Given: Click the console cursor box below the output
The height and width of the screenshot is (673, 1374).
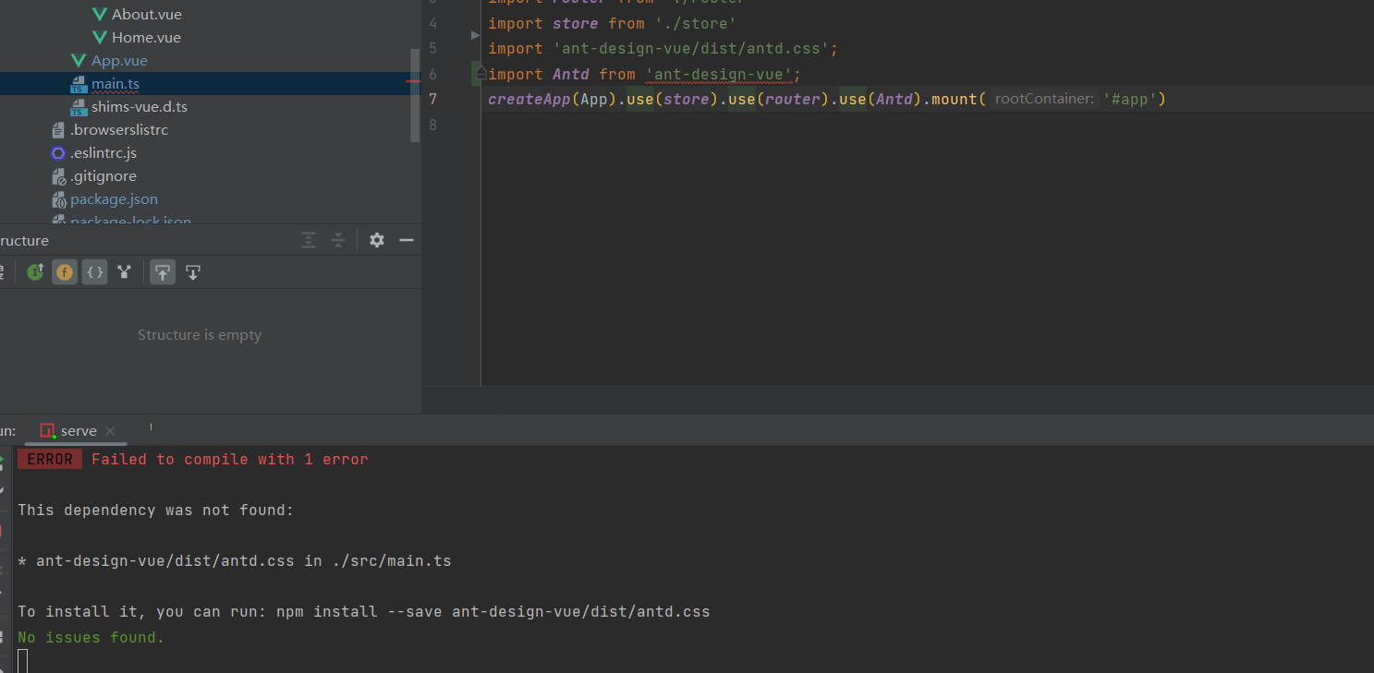Looking at the screenshot, I should pyautogui.click(x=22, y=661).
